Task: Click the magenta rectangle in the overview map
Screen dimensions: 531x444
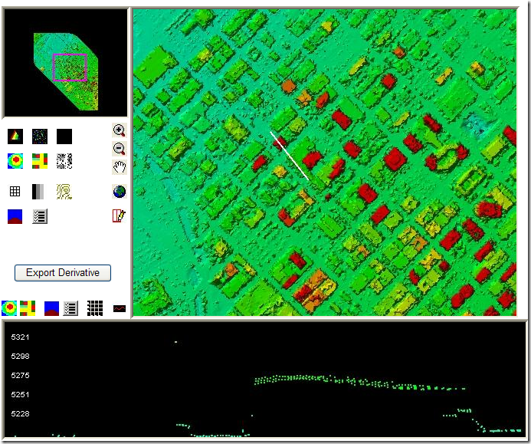Action: coord(70,67)
